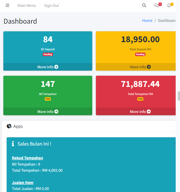Open the notifications bell icon
The width and height of the screenshot is (180, 192).
169,5
